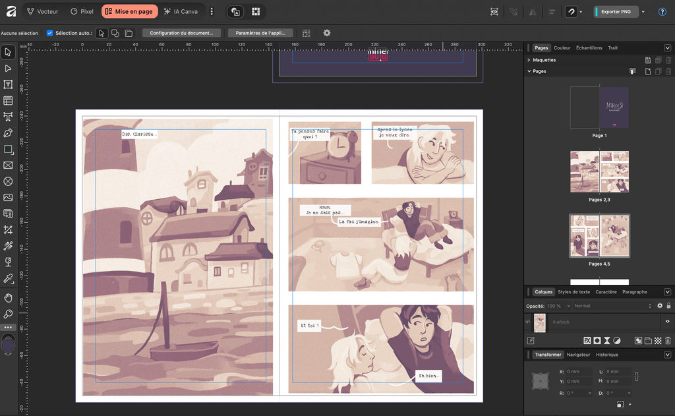Toggle the layer lock icon in Calques
Viewport: 675px width, 416px height.
(668, 306)
